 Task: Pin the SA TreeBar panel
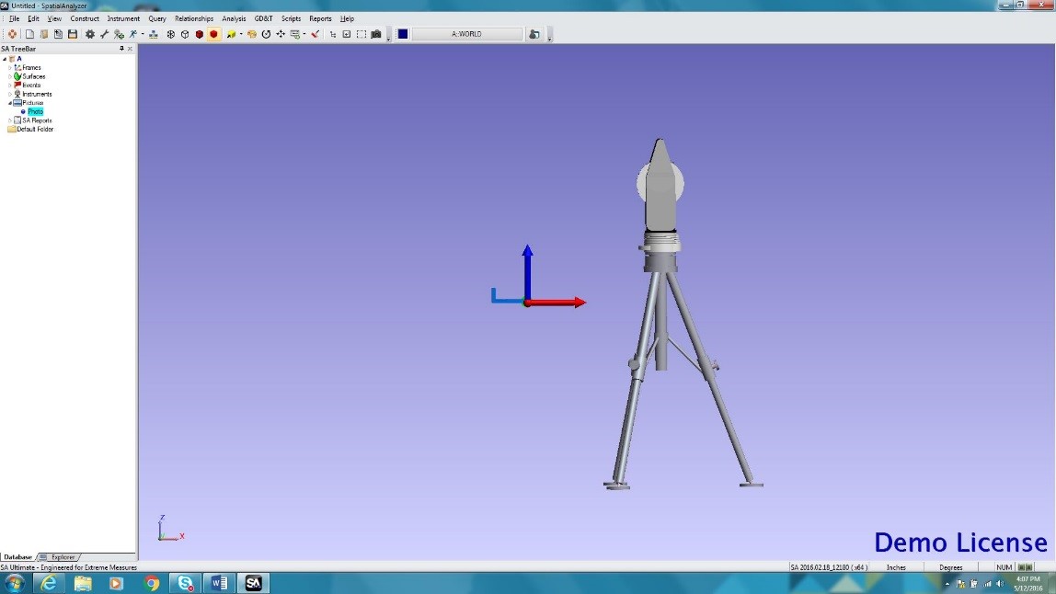tap(121, 48)
